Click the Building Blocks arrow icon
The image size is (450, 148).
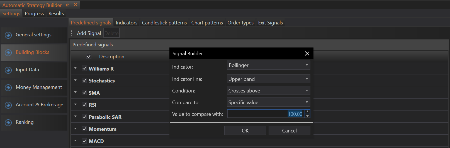[x=8, y=52]
